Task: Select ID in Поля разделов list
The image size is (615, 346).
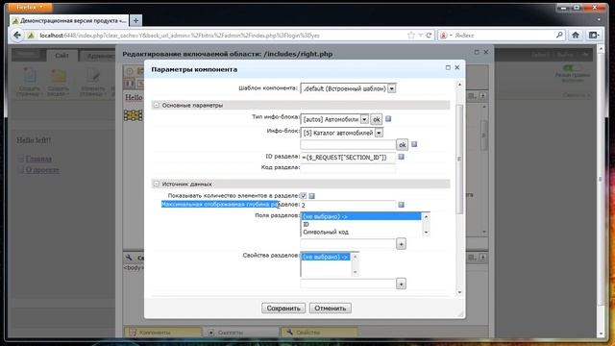Action: [x=361, y=224]
